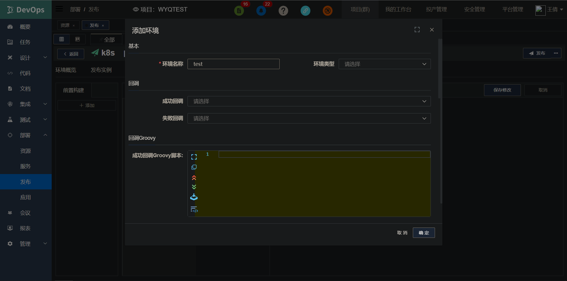Click the download icon in editor toolbar

[x=194, y=197]
